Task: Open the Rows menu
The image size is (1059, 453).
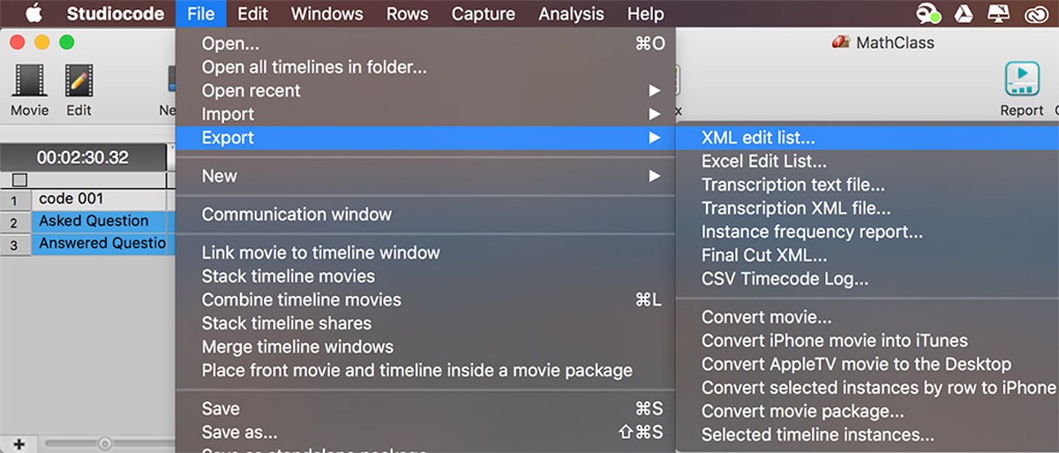Action: coord(407,13)
